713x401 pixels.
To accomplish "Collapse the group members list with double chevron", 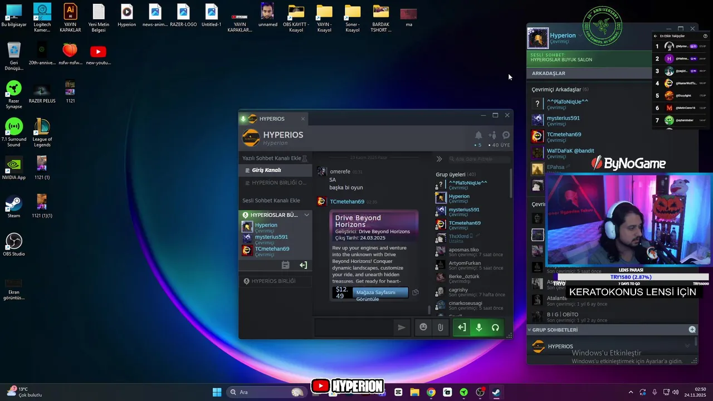I will [439, 159].
